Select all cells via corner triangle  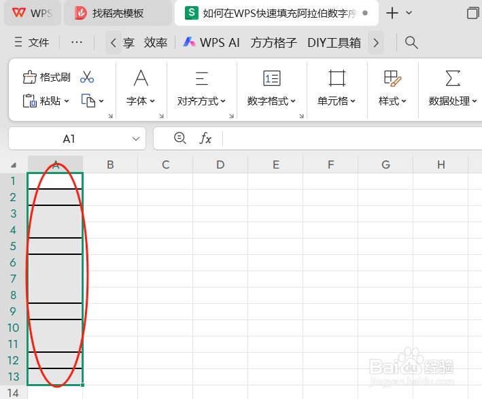point(14,165)
